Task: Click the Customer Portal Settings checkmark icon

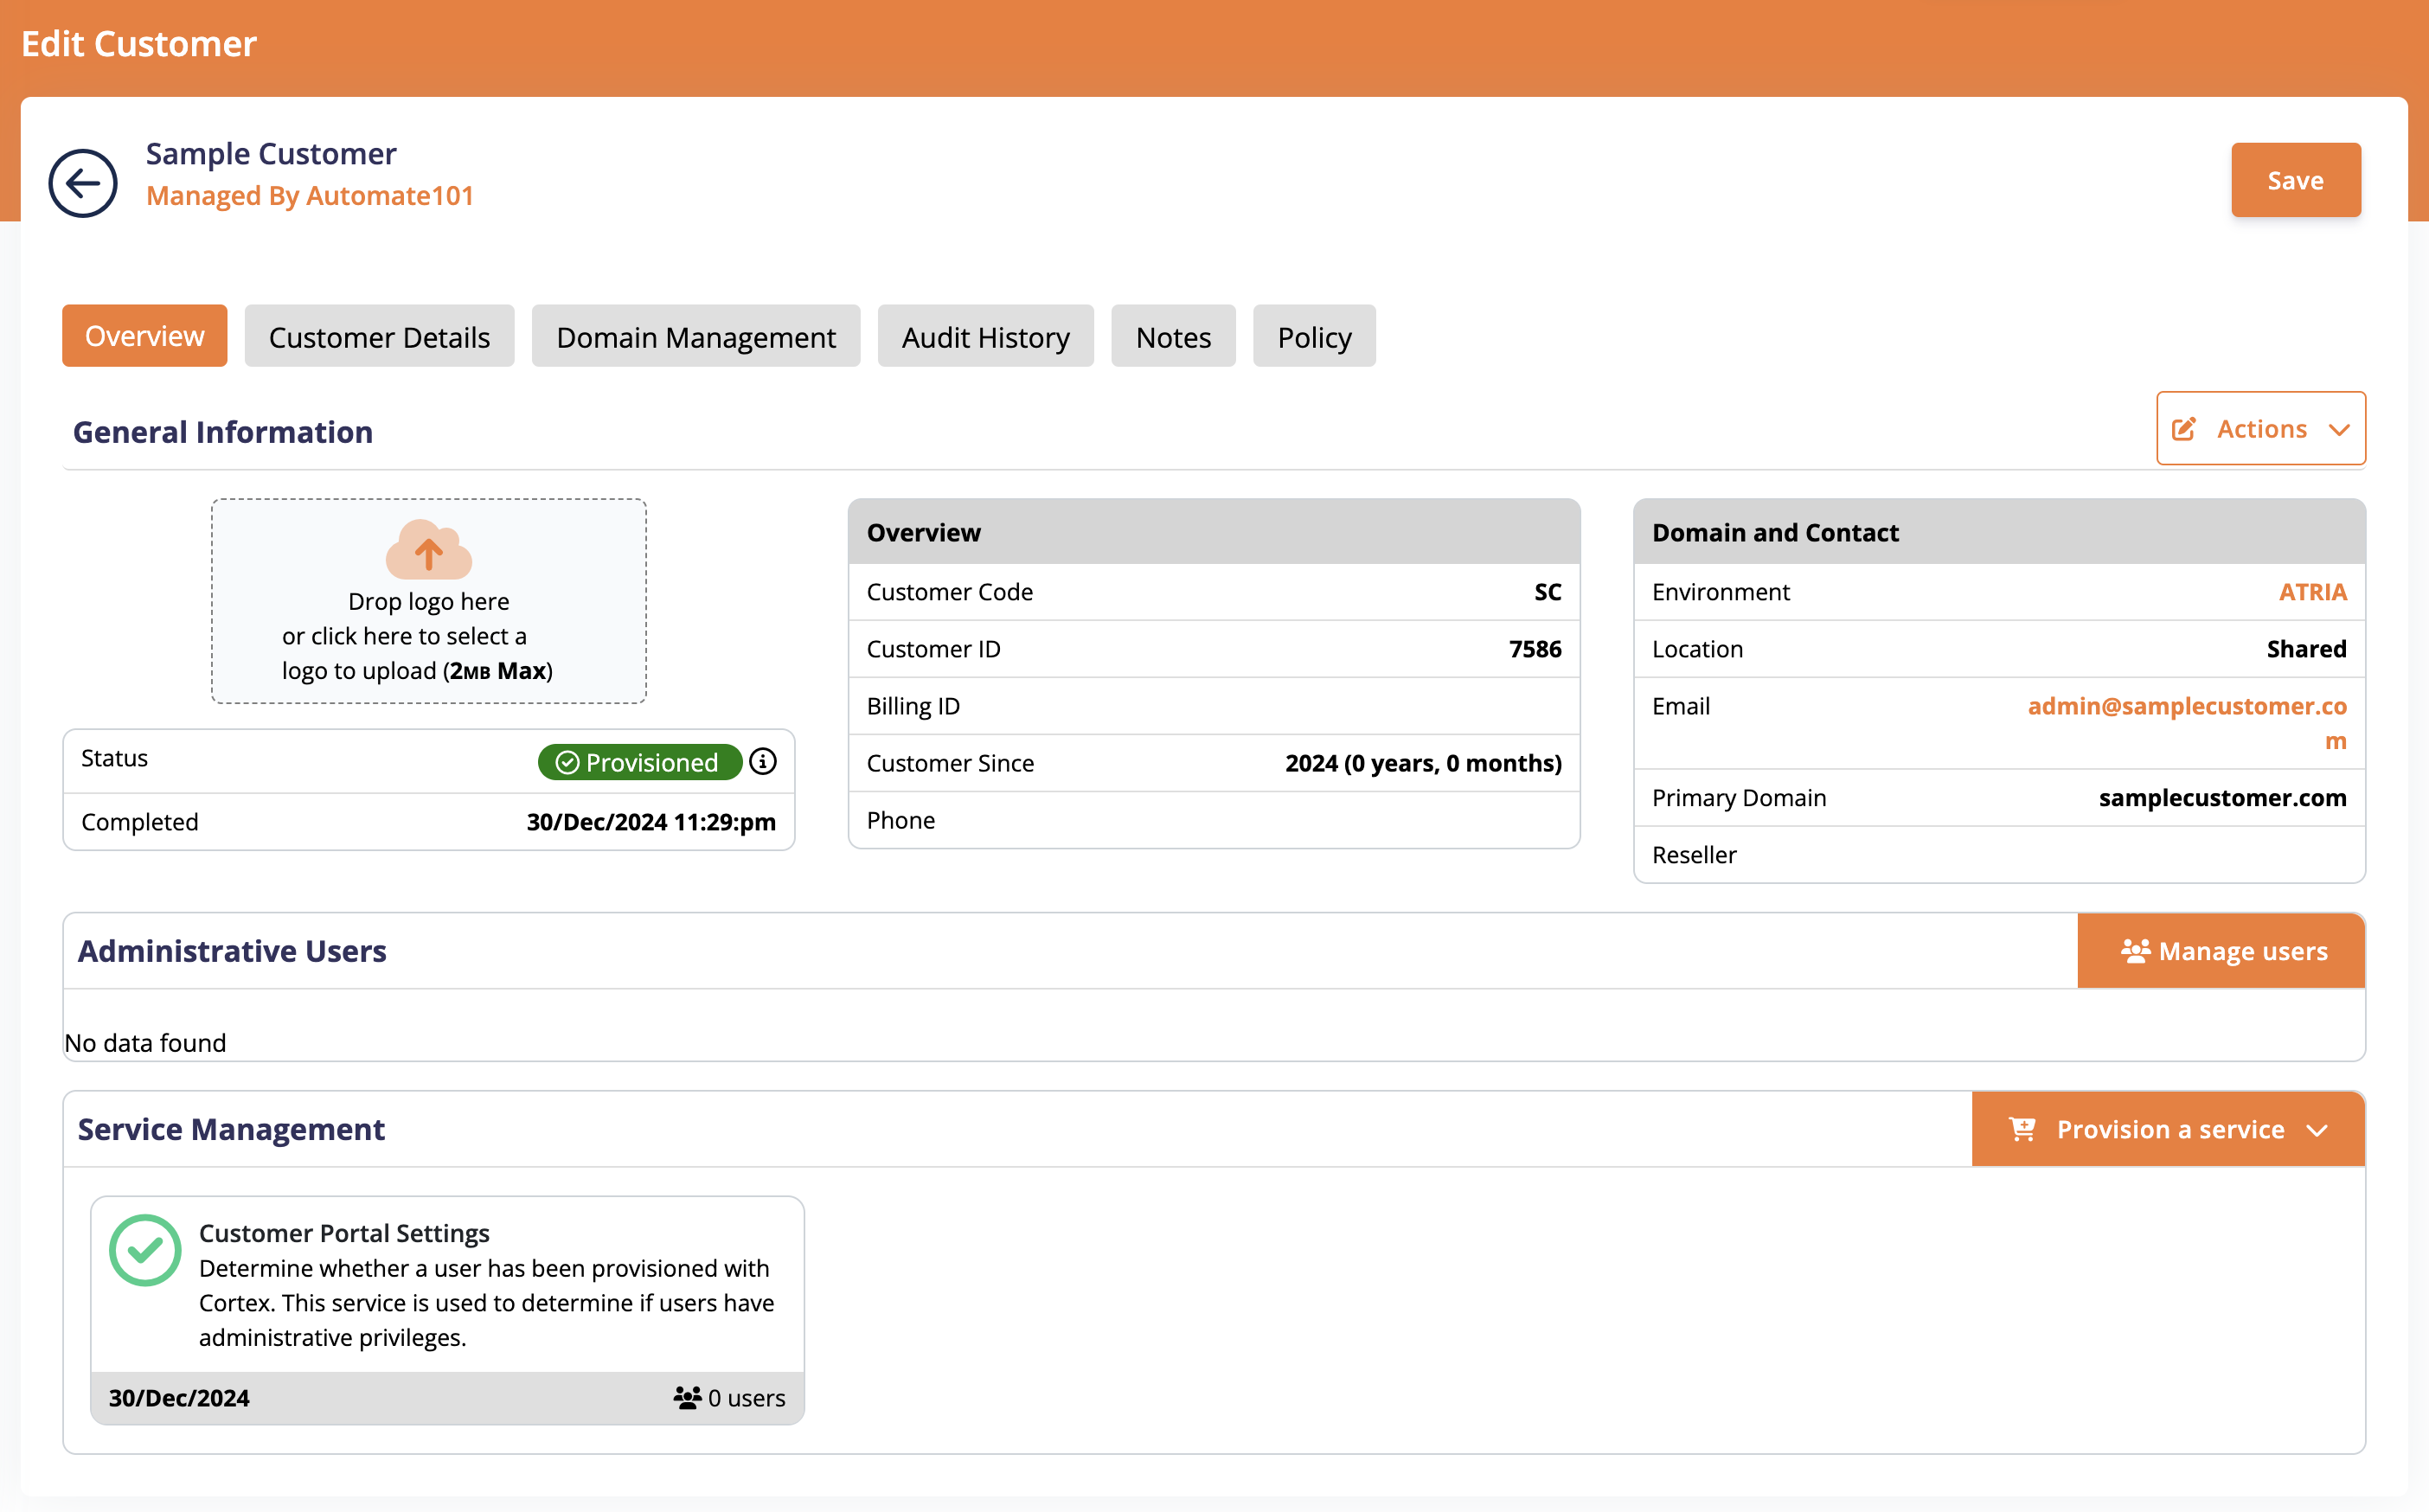Action: point(144,1247)
